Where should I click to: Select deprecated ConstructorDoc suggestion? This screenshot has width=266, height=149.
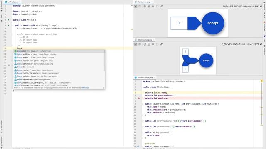click(59, 79)
